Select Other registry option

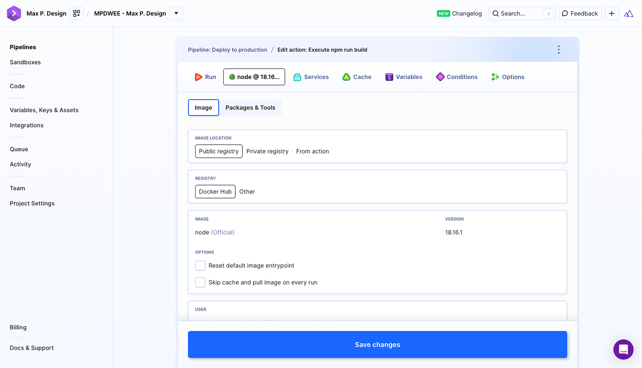pos(247,192)
